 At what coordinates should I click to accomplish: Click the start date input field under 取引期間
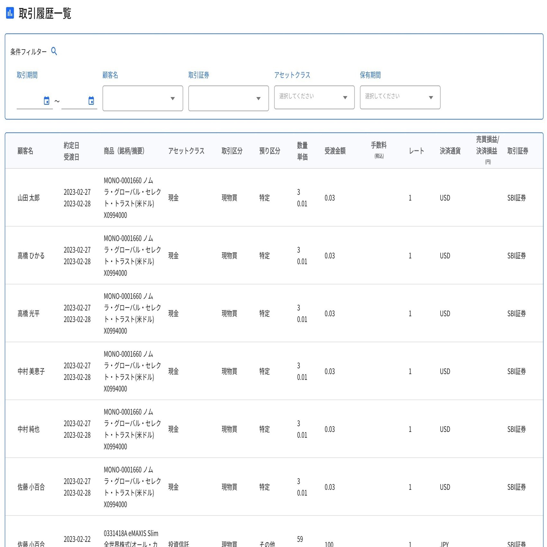pyautogui.click(x=34, y=102)
